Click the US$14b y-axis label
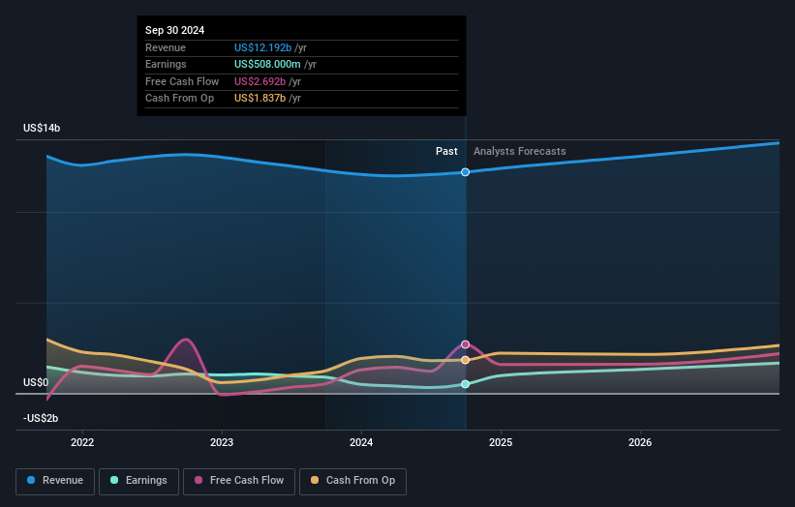The height and width of the screenshot is (507, 795). point(42,128)
